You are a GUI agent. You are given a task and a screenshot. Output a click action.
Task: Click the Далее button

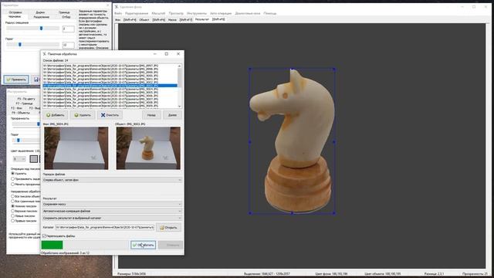172,115
